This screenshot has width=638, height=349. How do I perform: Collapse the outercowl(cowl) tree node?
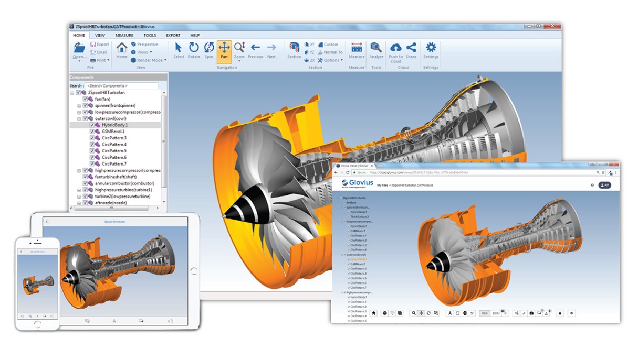click(x=79, y=118)
